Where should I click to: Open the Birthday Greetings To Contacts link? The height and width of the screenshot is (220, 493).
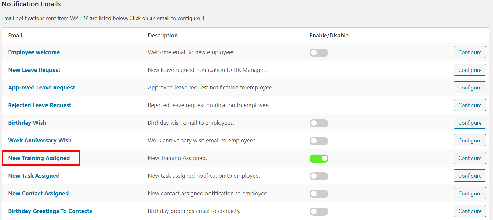50,211
